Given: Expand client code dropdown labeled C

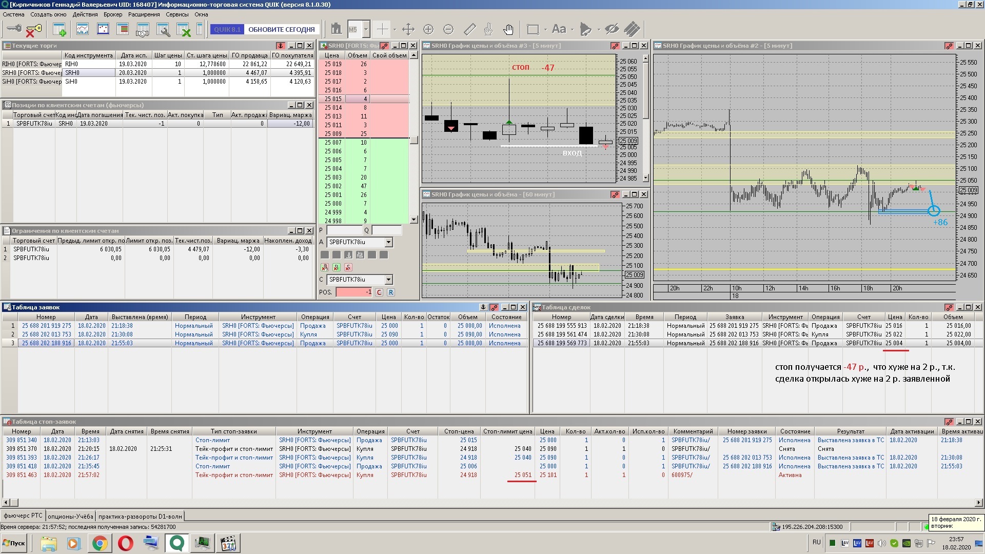Looking at the screenshot, I should (x=388, y=280).
